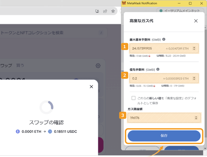Click the USDC token icon in swap confirmation
This screenshot has width=207, height=157.
pyautogui.click(x=50, y=131)
